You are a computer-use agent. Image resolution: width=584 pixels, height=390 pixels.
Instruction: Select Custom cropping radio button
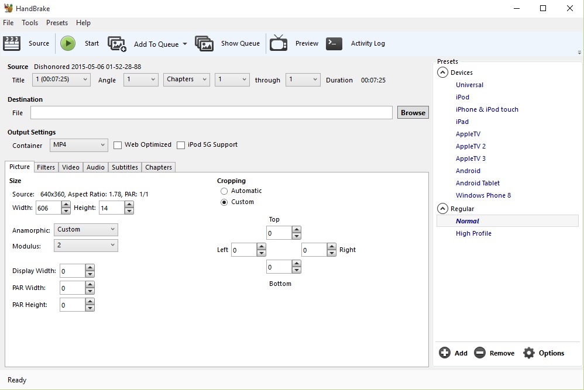[x=224, y=202]
